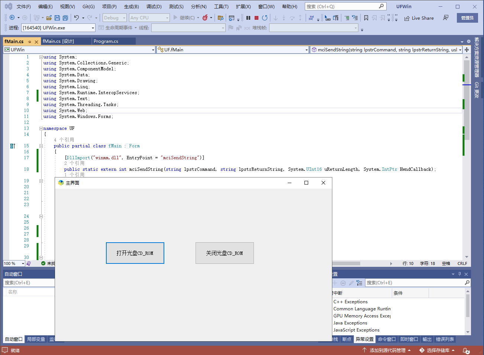Collapse the using block at line 1
This screenshot has width=484, height=355.
pyautogui.click(x=41, y=57)
